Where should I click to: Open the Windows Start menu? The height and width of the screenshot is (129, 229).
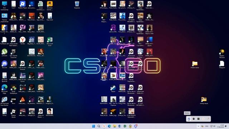[93, 126]
